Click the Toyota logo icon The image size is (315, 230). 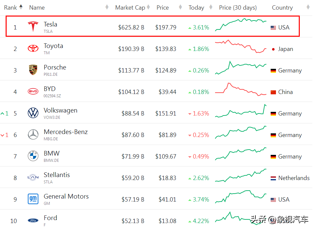coord(33,48)
